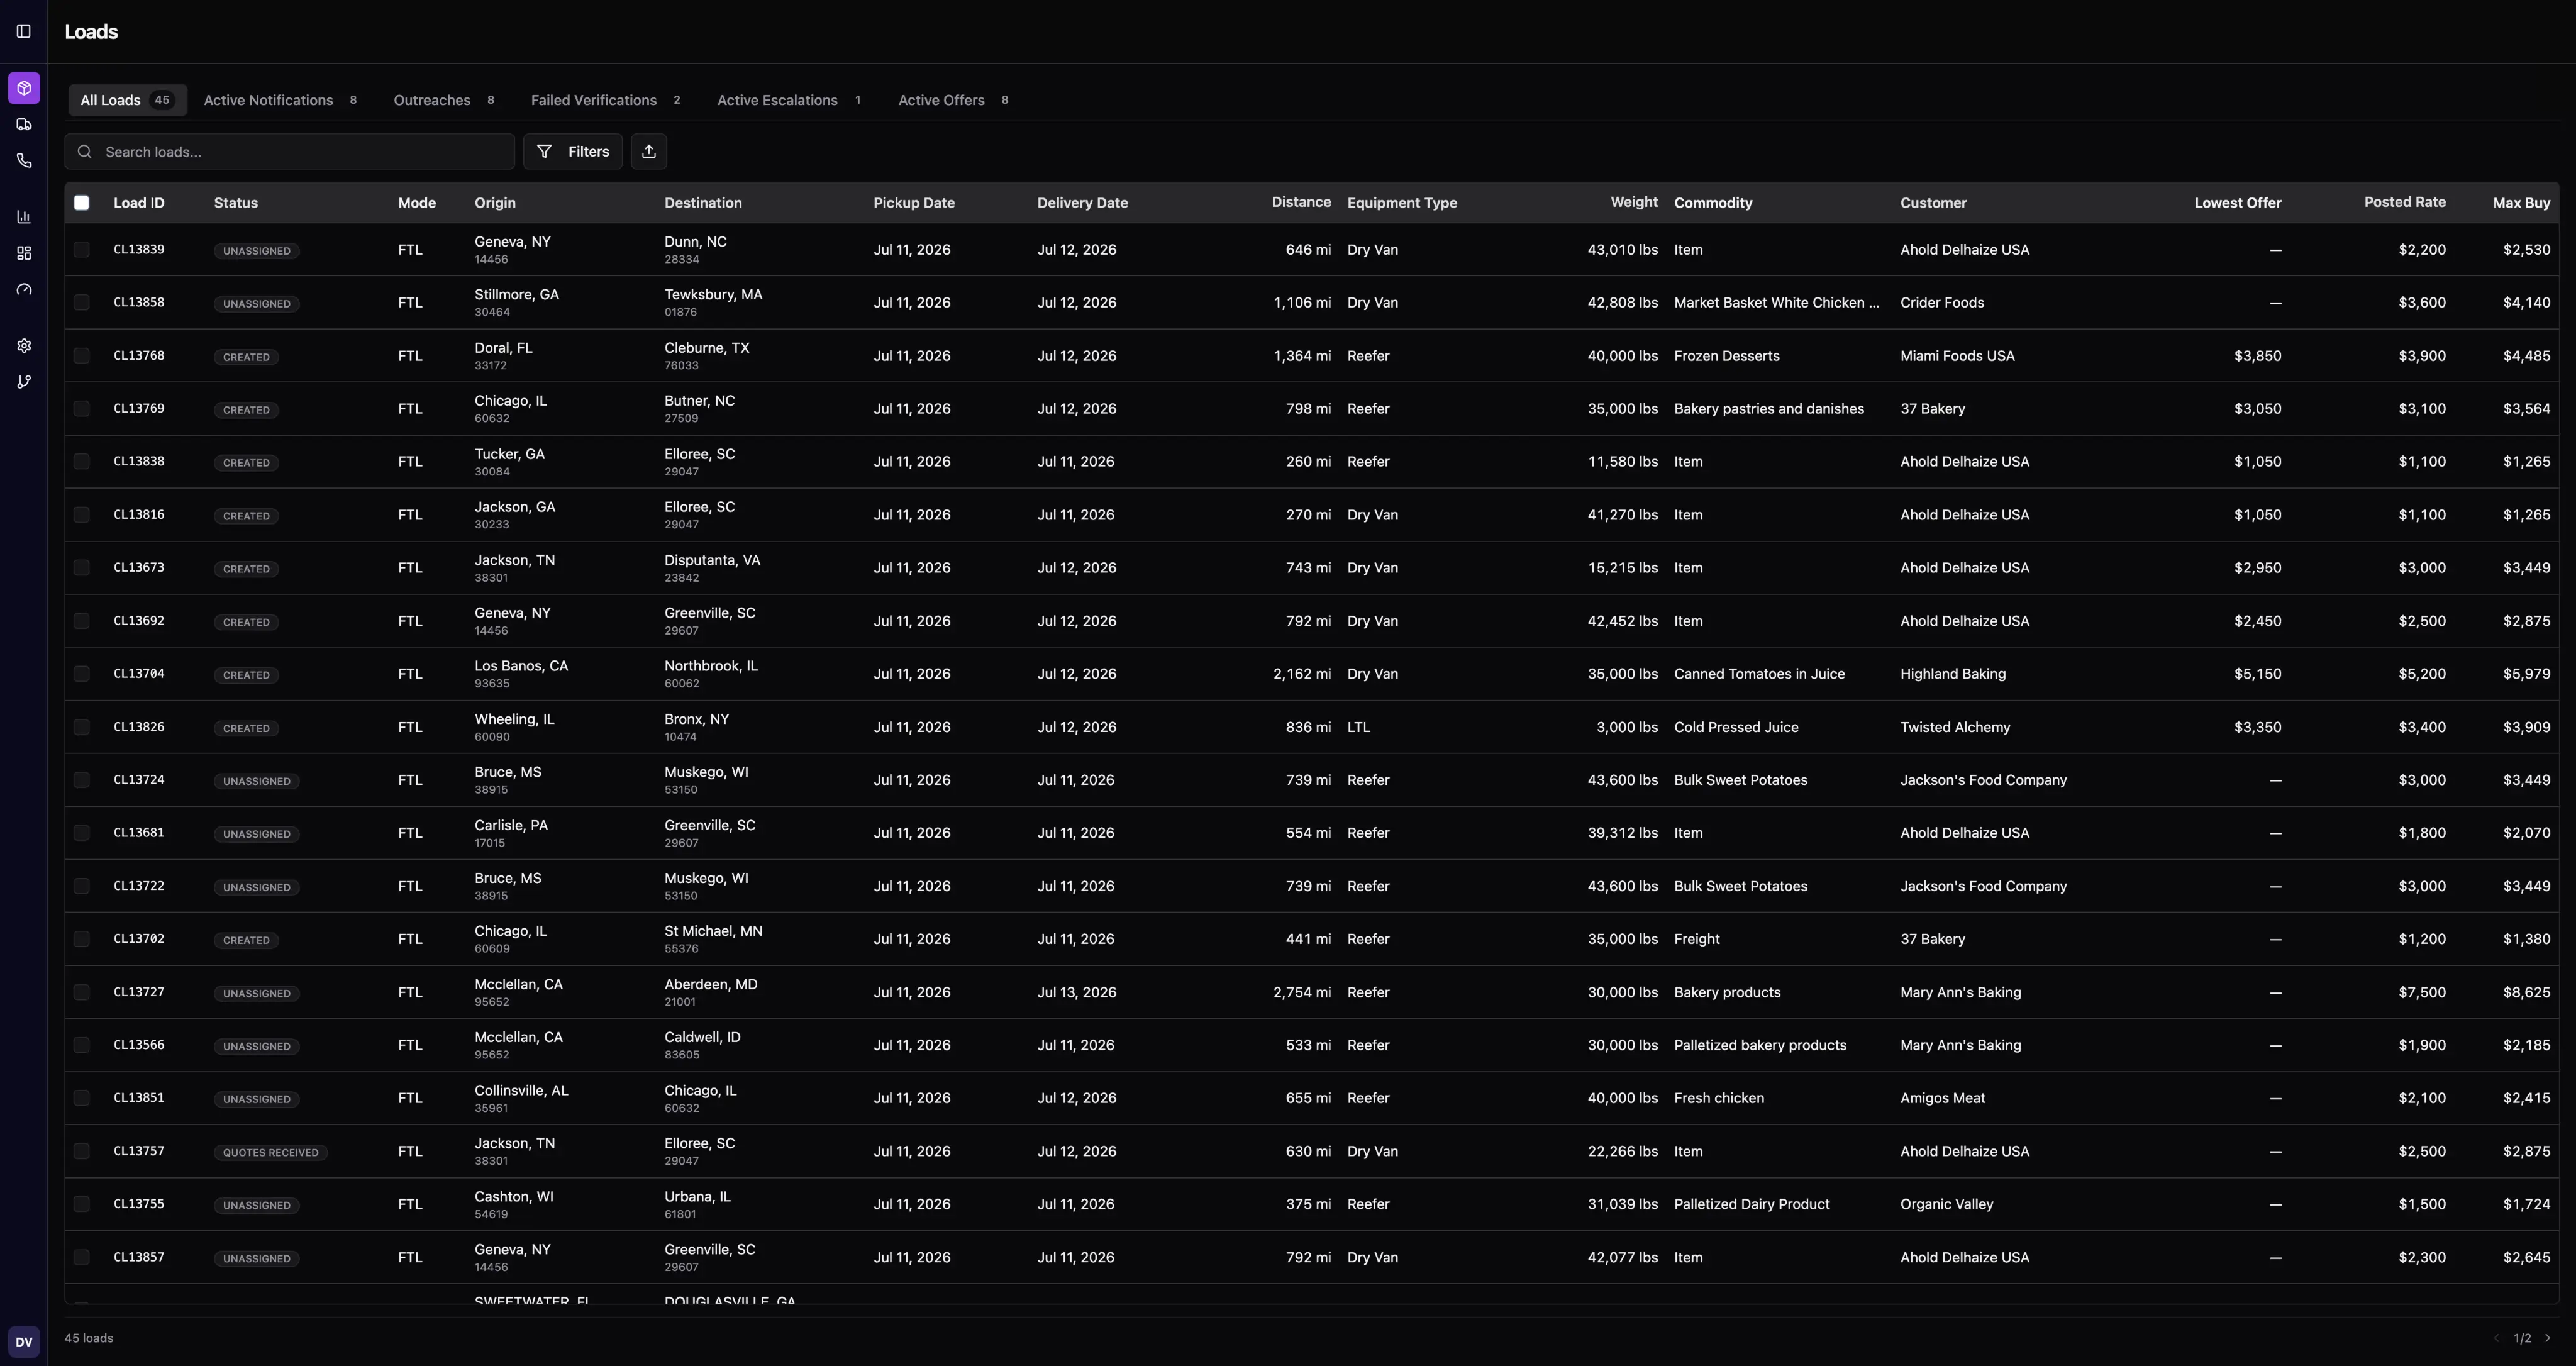Click the Canned Tomatoes in Juice commodity
Screen dimensions: 2576x1366
point(1759,674)
